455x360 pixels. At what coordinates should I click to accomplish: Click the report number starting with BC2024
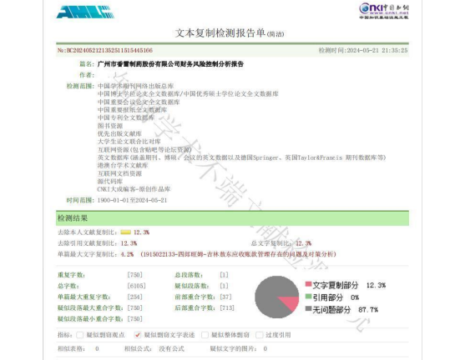105,50
